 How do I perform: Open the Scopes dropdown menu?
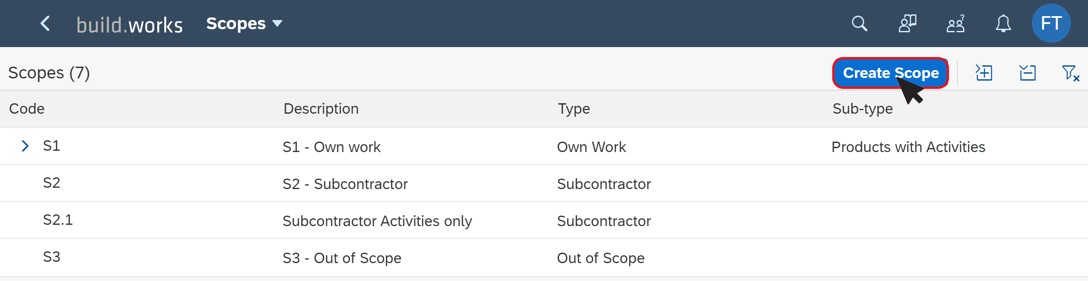coord(244,24)
